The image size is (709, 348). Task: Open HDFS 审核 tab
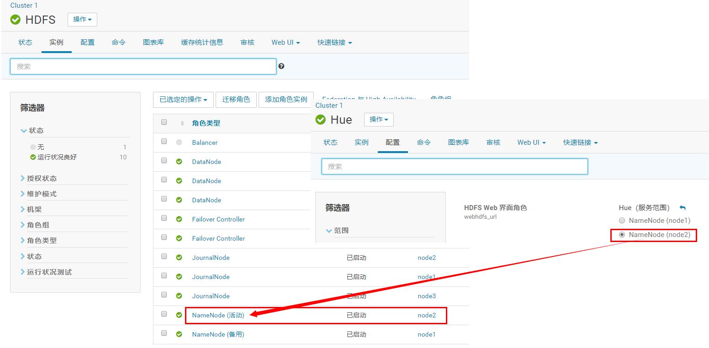pos(248,42)
